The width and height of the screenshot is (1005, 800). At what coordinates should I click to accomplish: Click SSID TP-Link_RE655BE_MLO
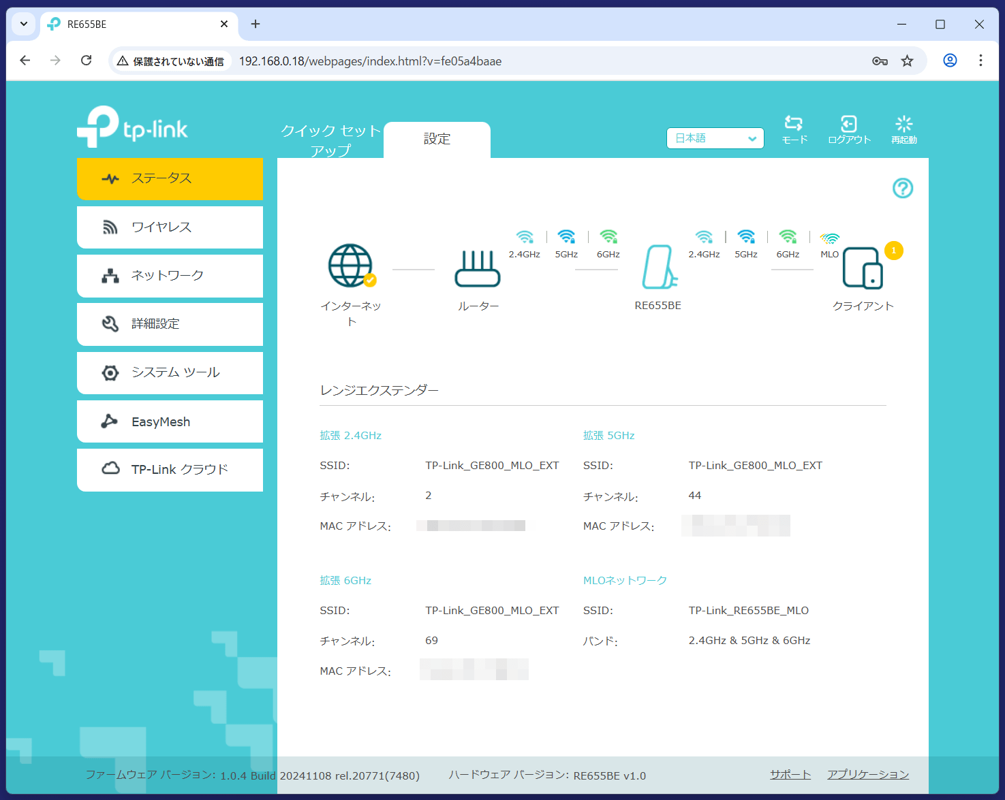coord(749,611)
